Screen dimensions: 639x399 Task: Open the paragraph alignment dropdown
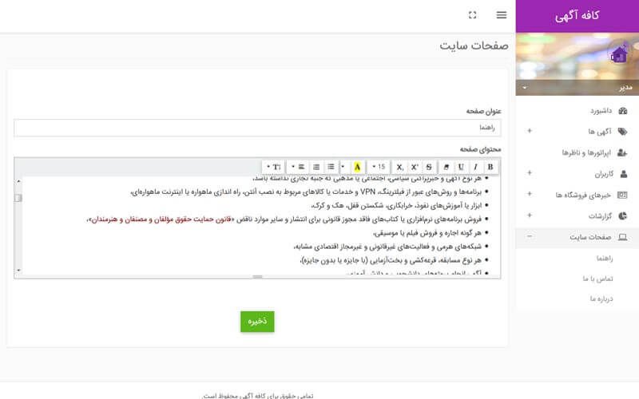[298, 167]
